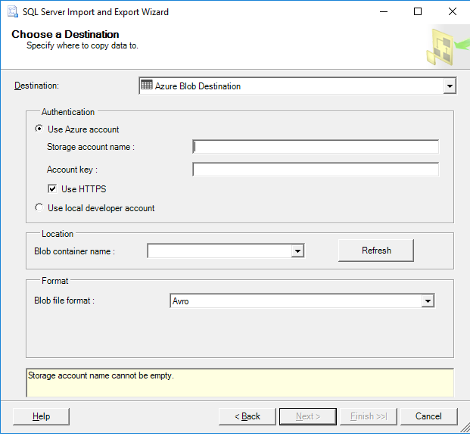Click the wizard icon in title bar

tap(11, 12)
